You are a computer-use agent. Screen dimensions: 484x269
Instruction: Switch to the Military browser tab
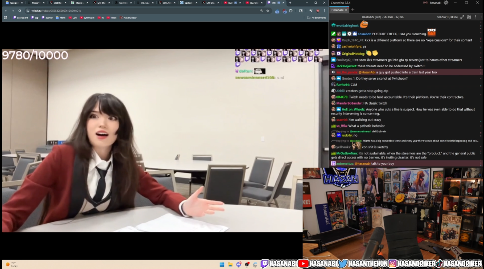(36, 3)
